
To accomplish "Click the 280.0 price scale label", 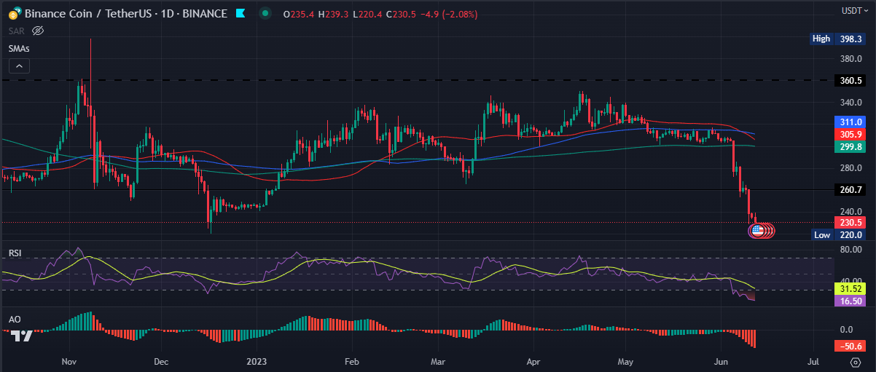I will point(852,167).
